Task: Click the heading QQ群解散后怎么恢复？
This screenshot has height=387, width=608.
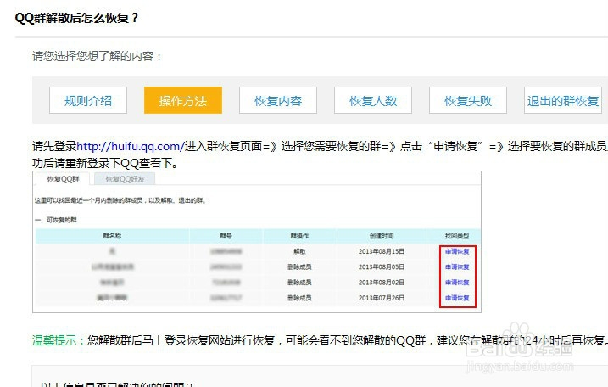Action: (77, 18)
